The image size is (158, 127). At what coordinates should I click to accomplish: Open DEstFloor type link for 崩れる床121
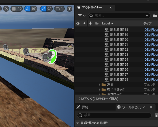151,45
